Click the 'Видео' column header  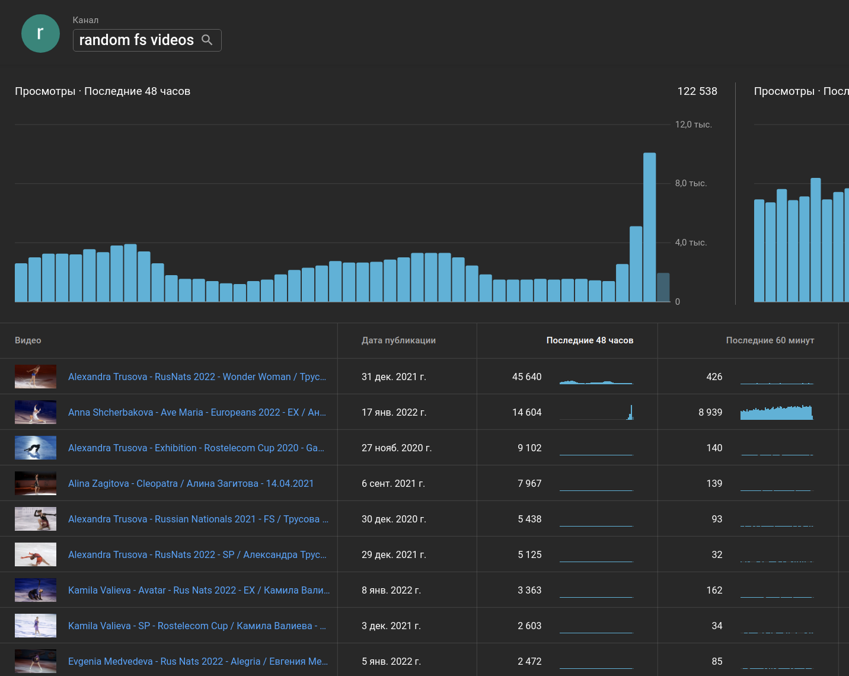coord(28,340)
